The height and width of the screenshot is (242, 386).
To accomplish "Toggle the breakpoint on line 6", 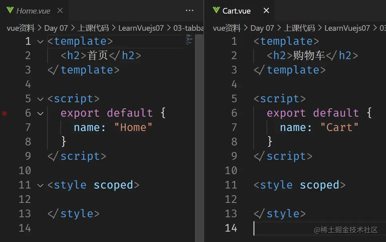I will pyautogui.click(x=4, y=113).
